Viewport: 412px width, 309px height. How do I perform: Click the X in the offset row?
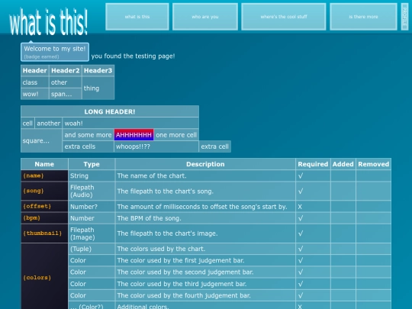300,207
